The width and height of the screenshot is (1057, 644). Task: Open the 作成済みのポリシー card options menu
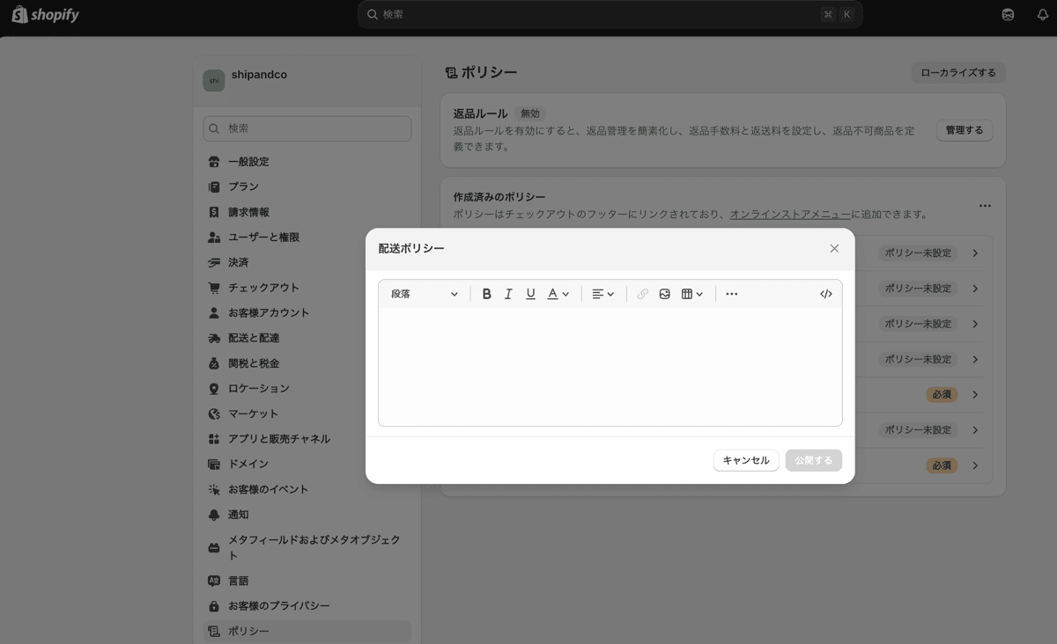[x=985, y=205]
